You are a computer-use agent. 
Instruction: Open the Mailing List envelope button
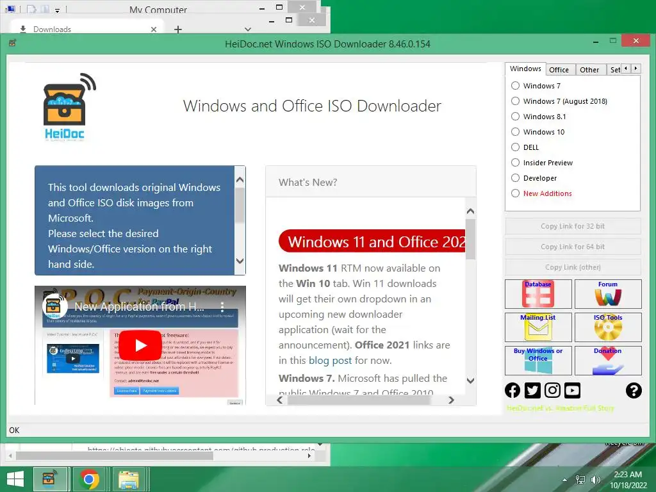[538, 327]
